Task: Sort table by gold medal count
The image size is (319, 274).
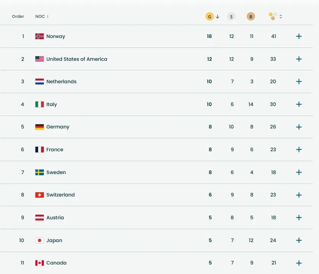Action: point(210,17)
